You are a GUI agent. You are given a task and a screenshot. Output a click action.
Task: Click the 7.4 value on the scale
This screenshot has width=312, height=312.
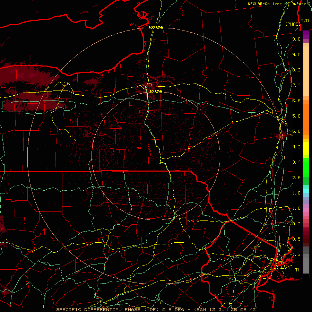click(296, 85)
